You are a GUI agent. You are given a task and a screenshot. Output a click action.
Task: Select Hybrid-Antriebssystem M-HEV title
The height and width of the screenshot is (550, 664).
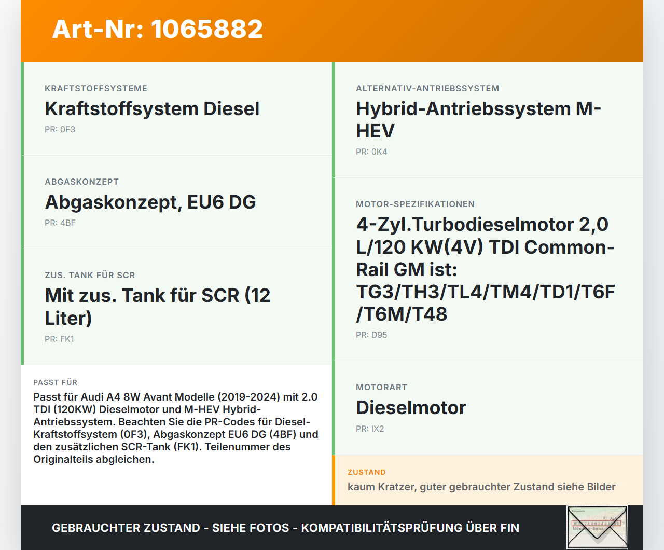pos(478,120)
